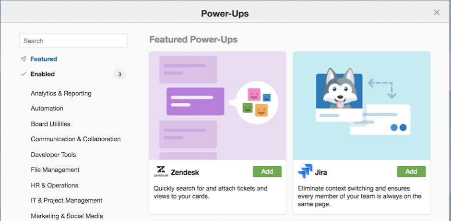Select the Automation category

(47, 109)
